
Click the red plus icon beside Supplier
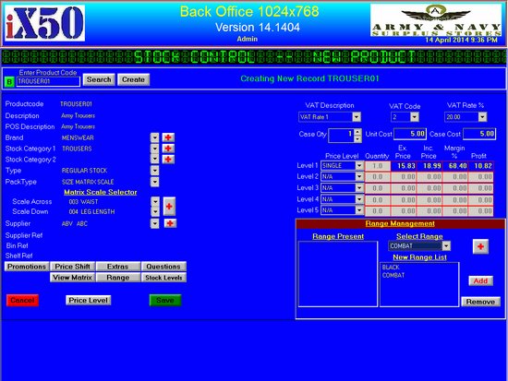coord(170,223)
